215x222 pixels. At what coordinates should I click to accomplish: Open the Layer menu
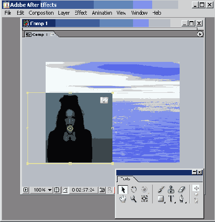[64, 13]
